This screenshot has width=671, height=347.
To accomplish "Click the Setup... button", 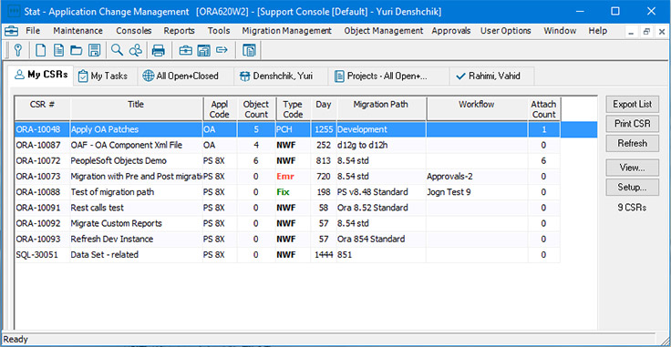I will click(x=632, y=188).
